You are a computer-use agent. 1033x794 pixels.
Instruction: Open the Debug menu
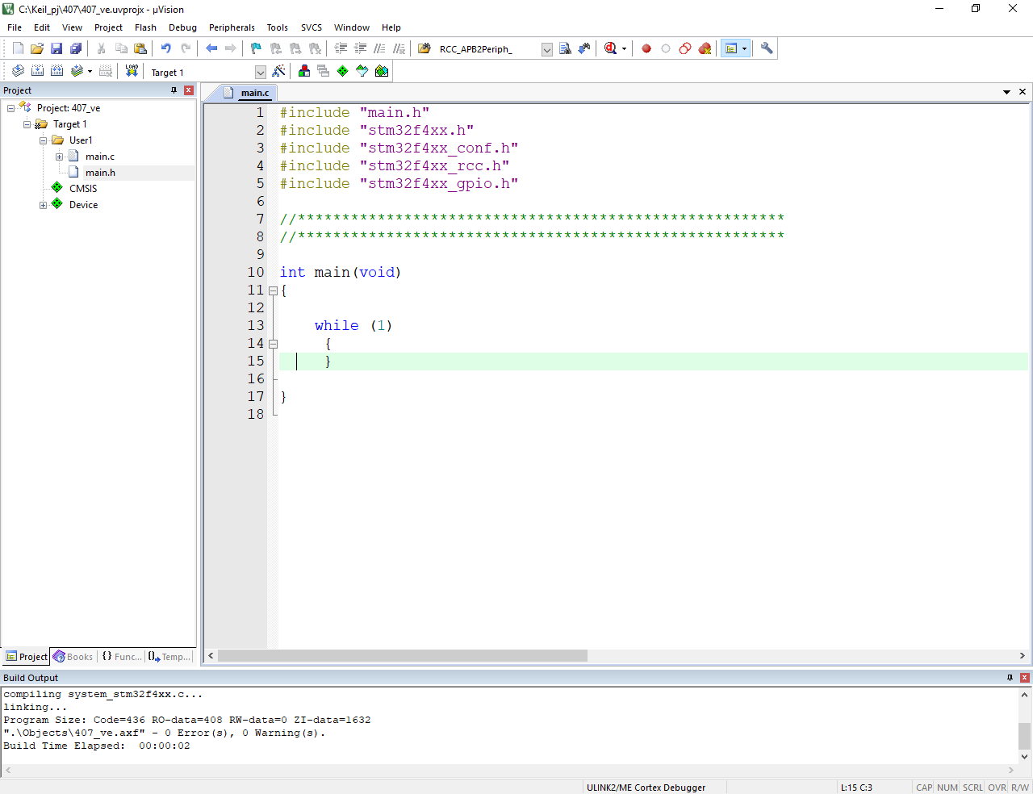pos(182,27)
